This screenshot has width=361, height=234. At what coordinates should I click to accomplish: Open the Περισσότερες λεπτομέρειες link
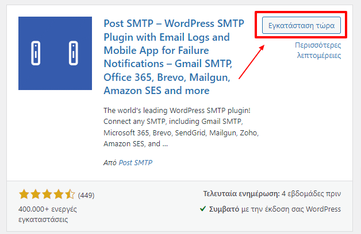(x=318, y=50)
